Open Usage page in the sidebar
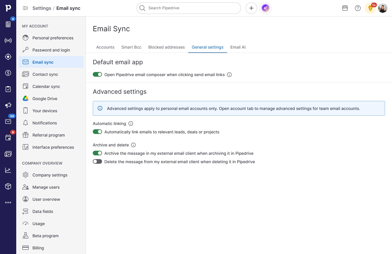The width and height of the screenshot is (392, 254). 51,224
